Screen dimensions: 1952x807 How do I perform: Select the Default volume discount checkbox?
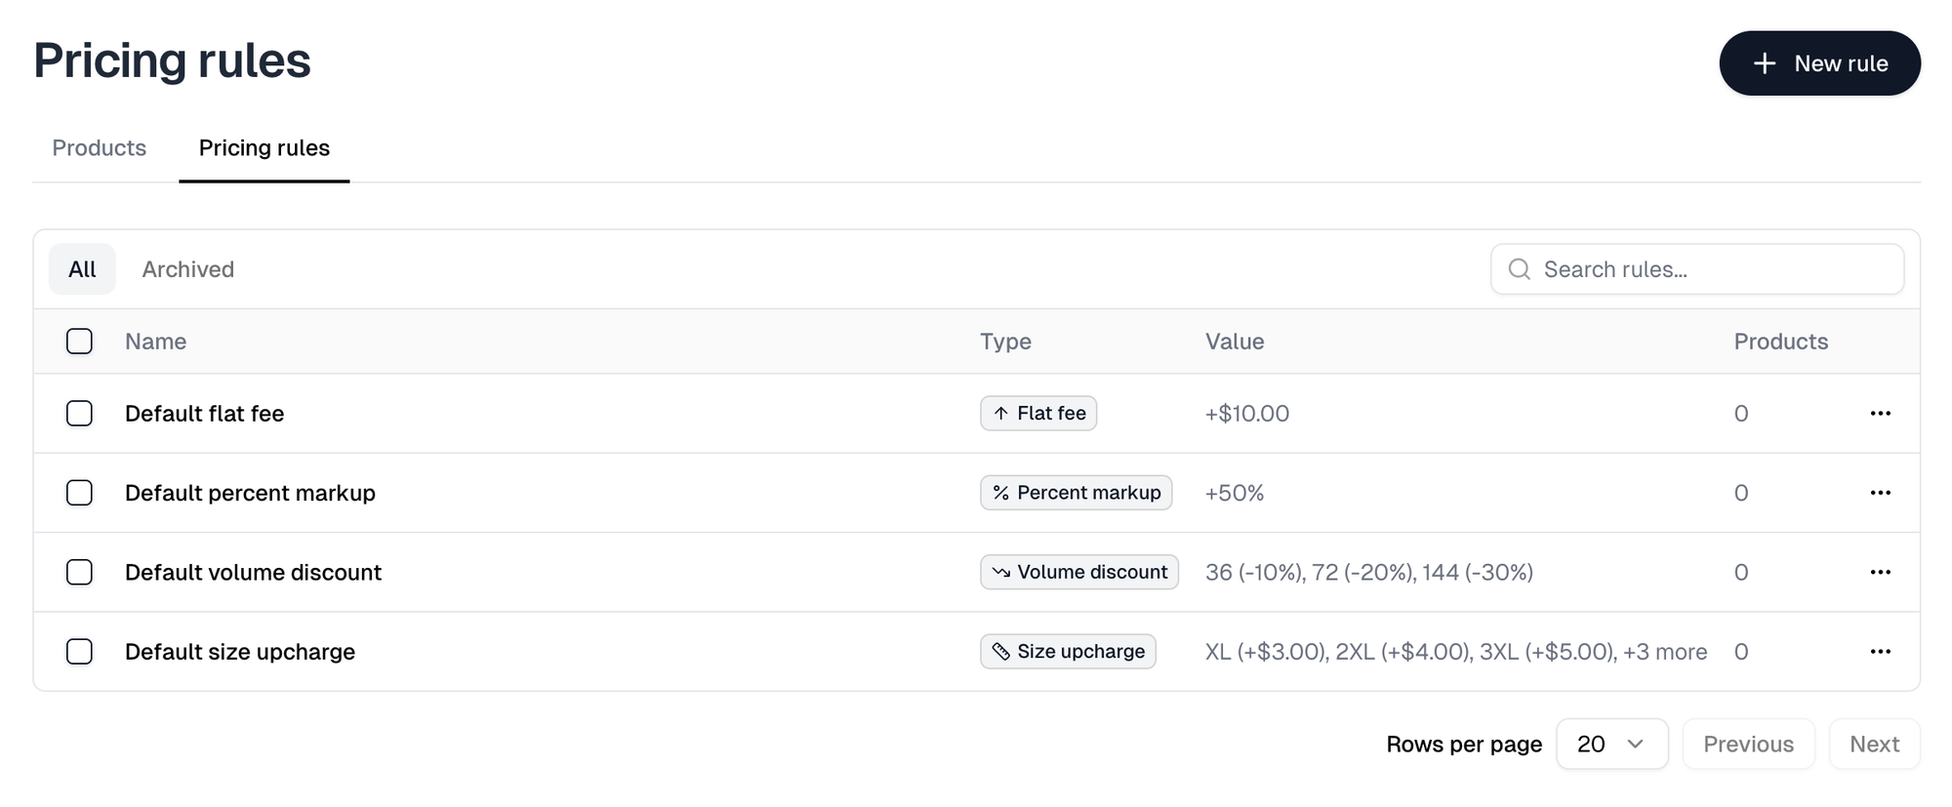point(79,572)
